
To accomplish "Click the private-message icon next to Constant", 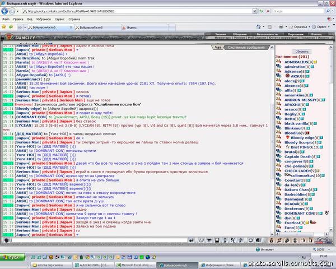I will click(x=278, y=180).
